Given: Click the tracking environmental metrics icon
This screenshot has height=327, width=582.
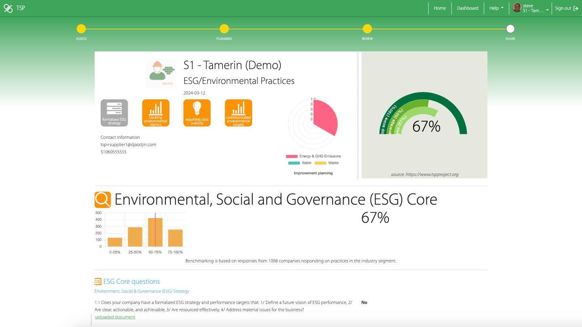Looking at the screenshot, I should 156,113.
